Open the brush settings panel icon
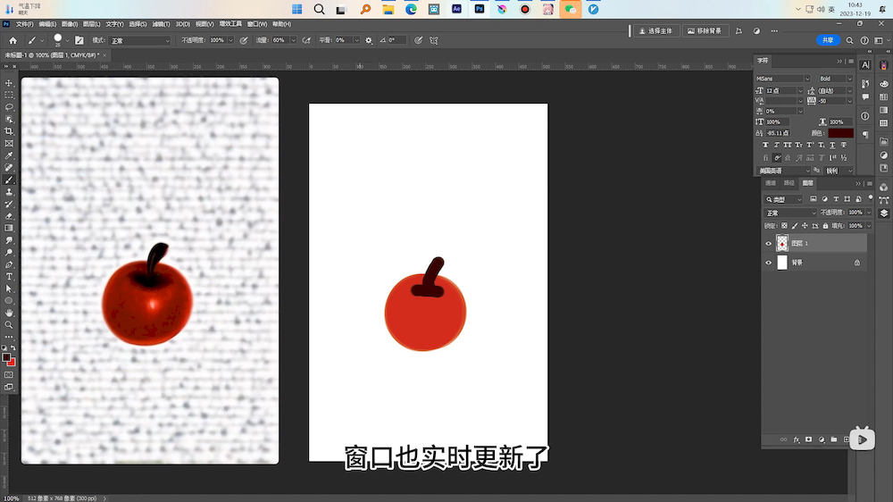Viewport: 893px width, 502px height. point(79,40)
